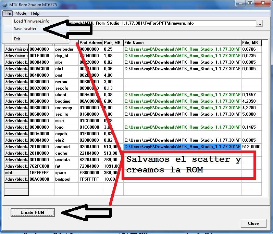Select the cache partition name cell

pos(66,153)
